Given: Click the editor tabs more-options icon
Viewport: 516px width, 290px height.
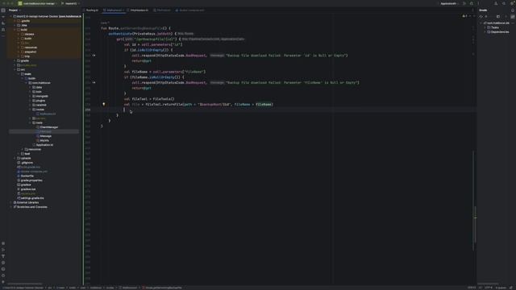Looking at the screenshot, I should point(473,10).
